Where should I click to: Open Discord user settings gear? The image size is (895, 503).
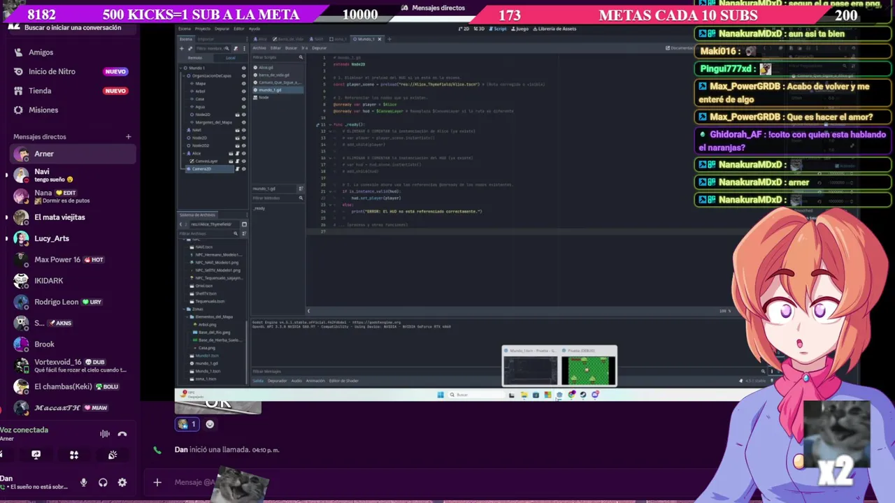(122, 482)
